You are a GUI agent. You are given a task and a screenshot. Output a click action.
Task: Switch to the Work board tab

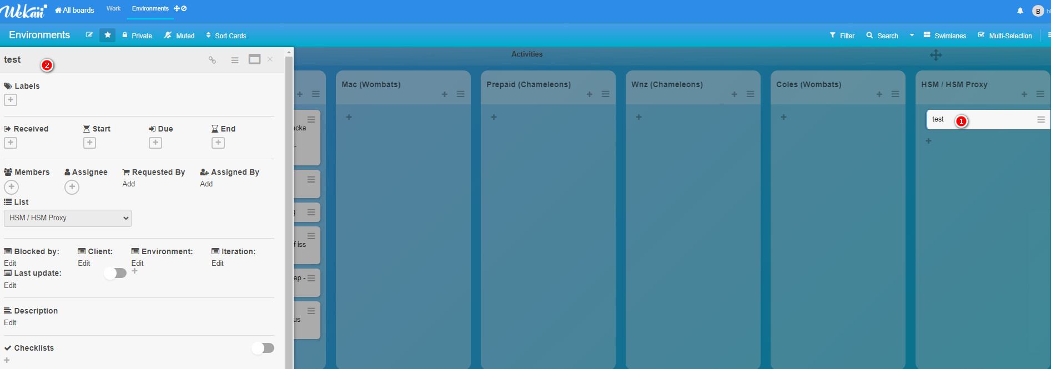tap(113, 9)
